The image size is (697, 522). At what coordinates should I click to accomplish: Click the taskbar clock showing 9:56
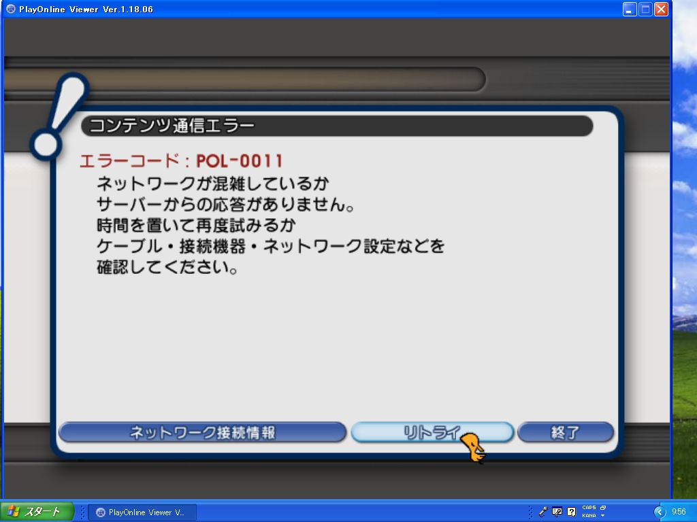point(679,512)
